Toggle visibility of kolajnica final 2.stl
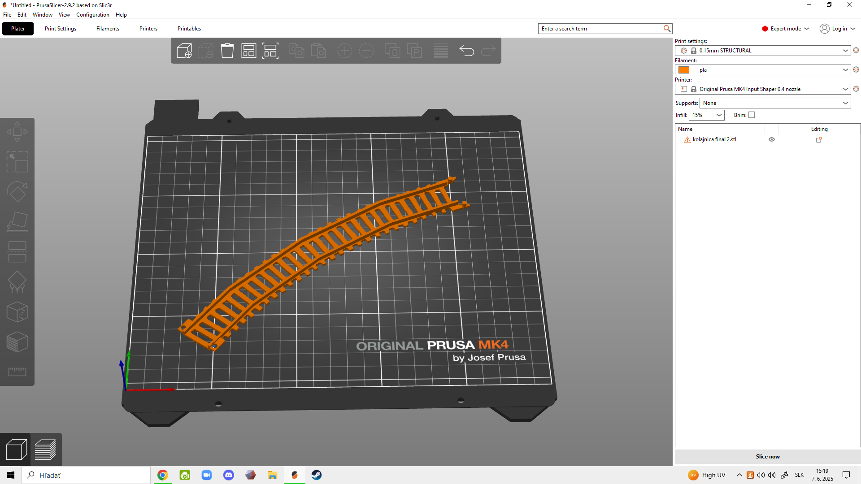This screenshot has width=861, height=484. [x=772, y=139]
